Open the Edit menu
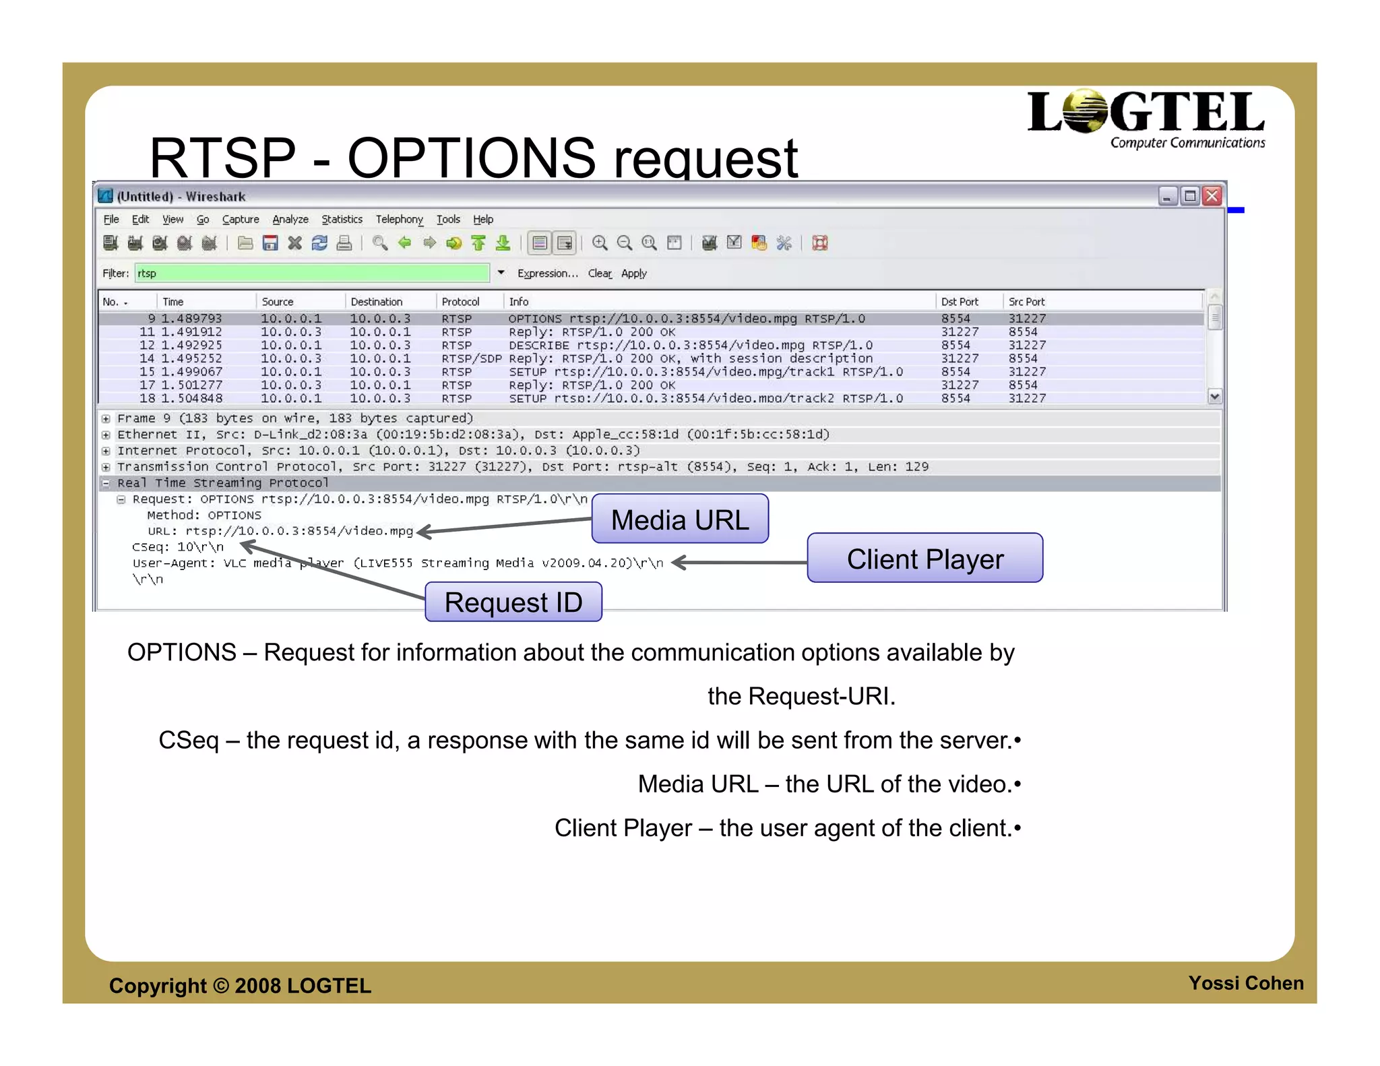Screen dimensions: 1380x1066 point(140,220)
